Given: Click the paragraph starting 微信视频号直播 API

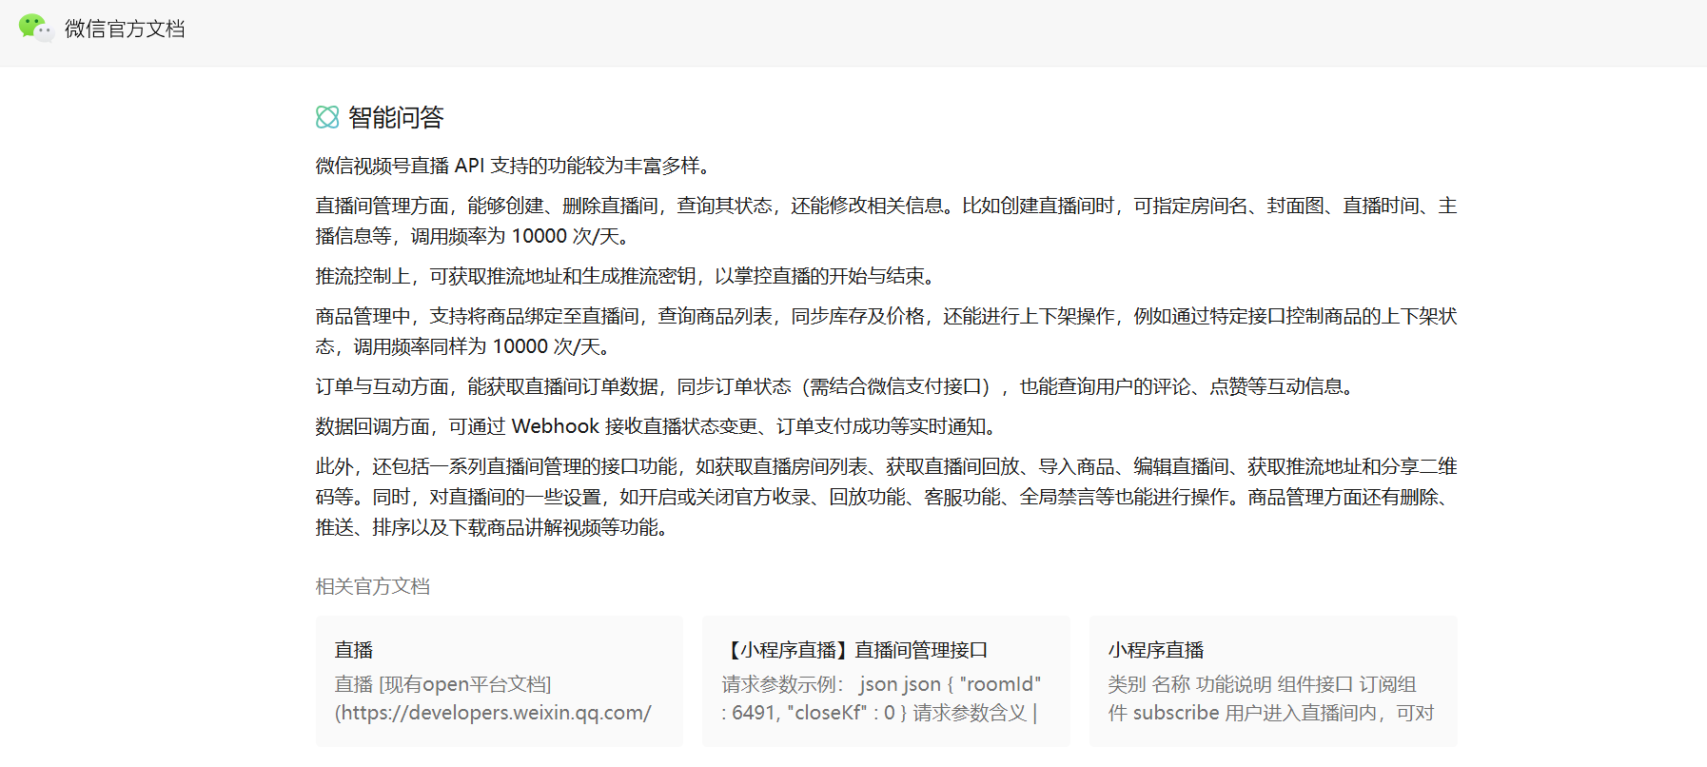Looking at the screenshot, I should (515, 166).
